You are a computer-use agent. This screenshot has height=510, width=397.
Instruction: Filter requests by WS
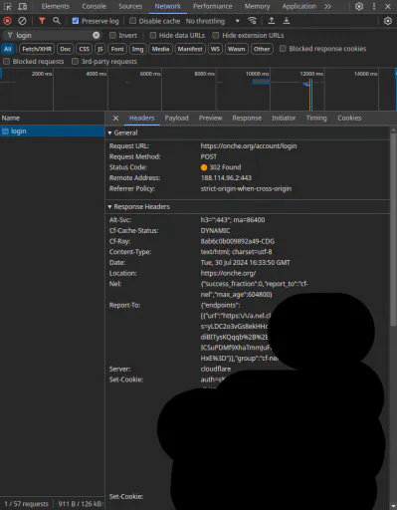pyautogui.click(x=215, y=49)
